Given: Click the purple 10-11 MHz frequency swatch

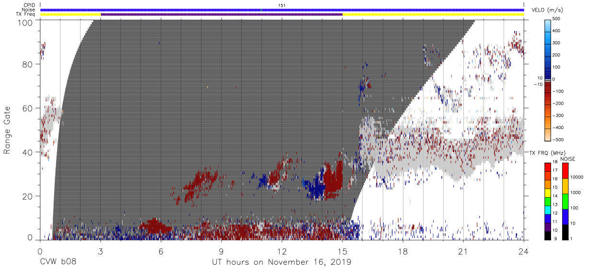Looking at the screenshot, I should 548,227.
